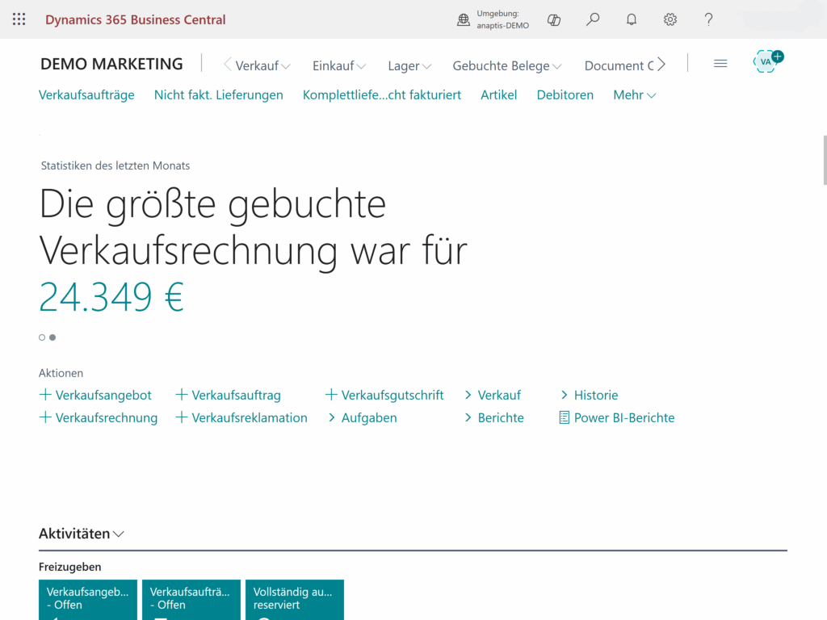
Task: Open the hamburger navigation menu
Action: pos(720,63)
